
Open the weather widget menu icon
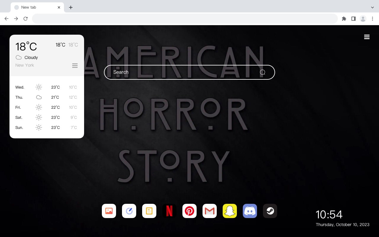tap(75, 65)
